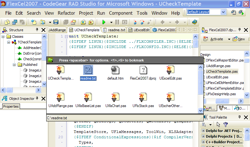Viewport: 250px width, 147px height.
Task: Click the Step Over debug icon
Action: pos(142,22)
